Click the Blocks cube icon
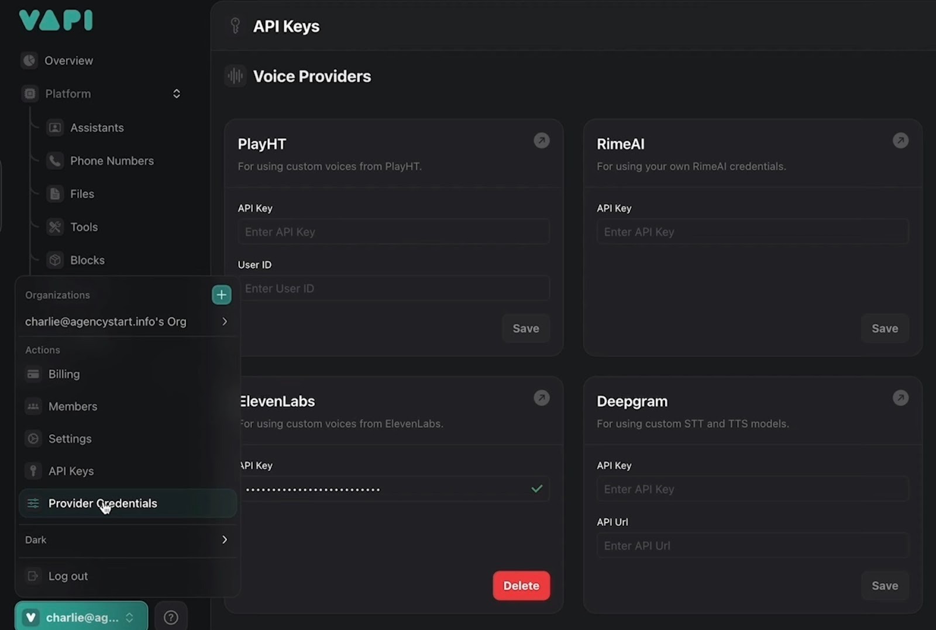The image size is (936, 630). pos(55,260)
